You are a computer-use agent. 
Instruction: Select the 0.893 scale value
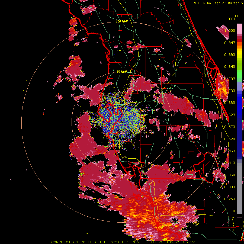[230, 54]
